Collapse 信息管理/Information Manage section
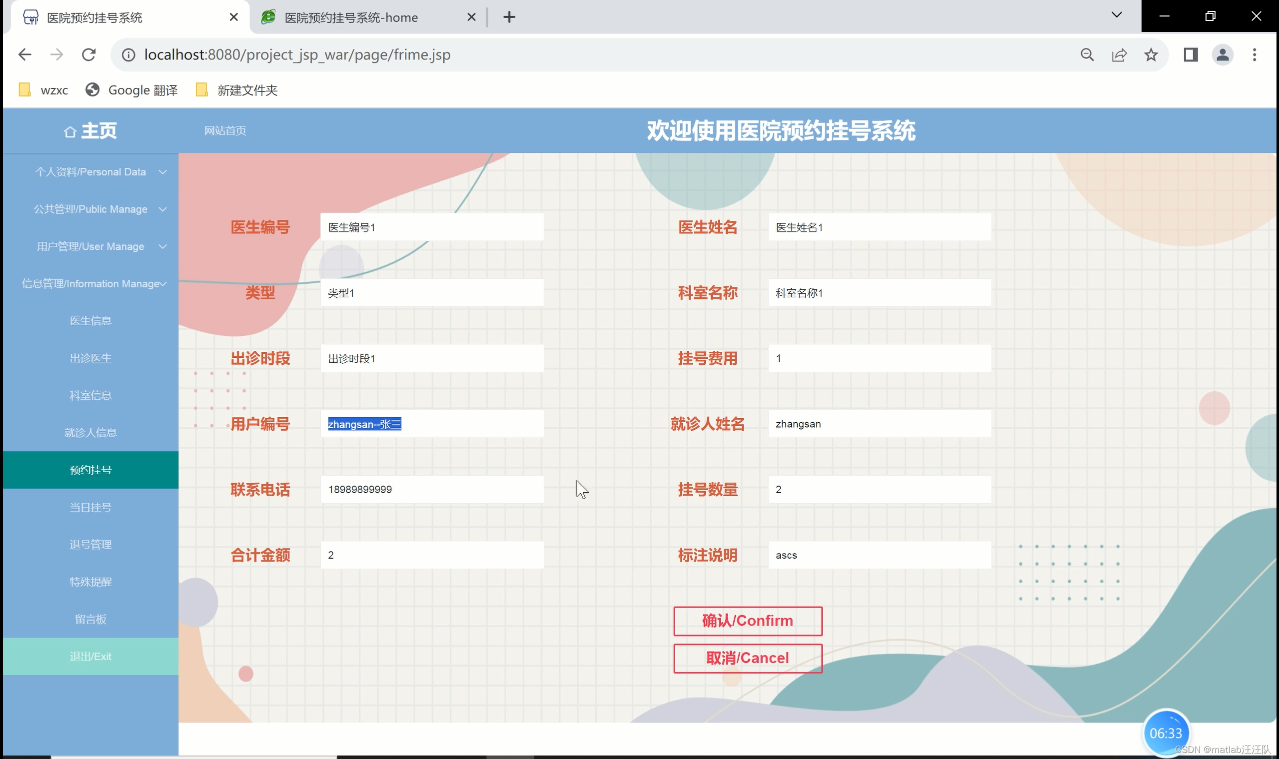Viewport: 1279px width, 759px height. [x=91, y=284]
